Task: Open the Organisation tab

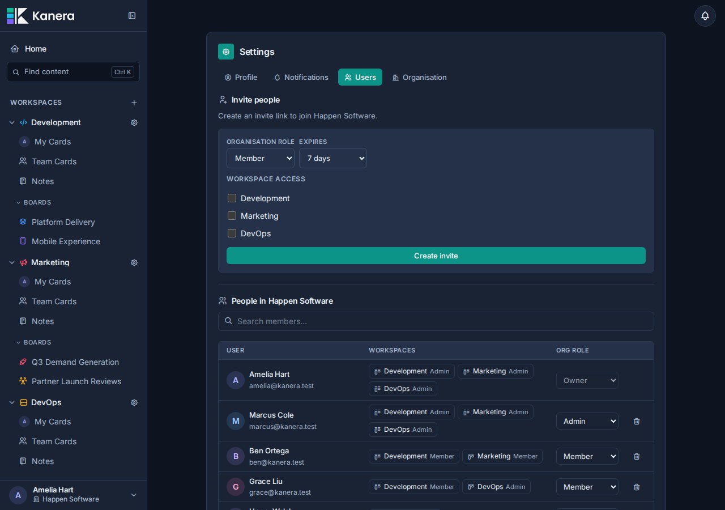Action: [419, 77]
